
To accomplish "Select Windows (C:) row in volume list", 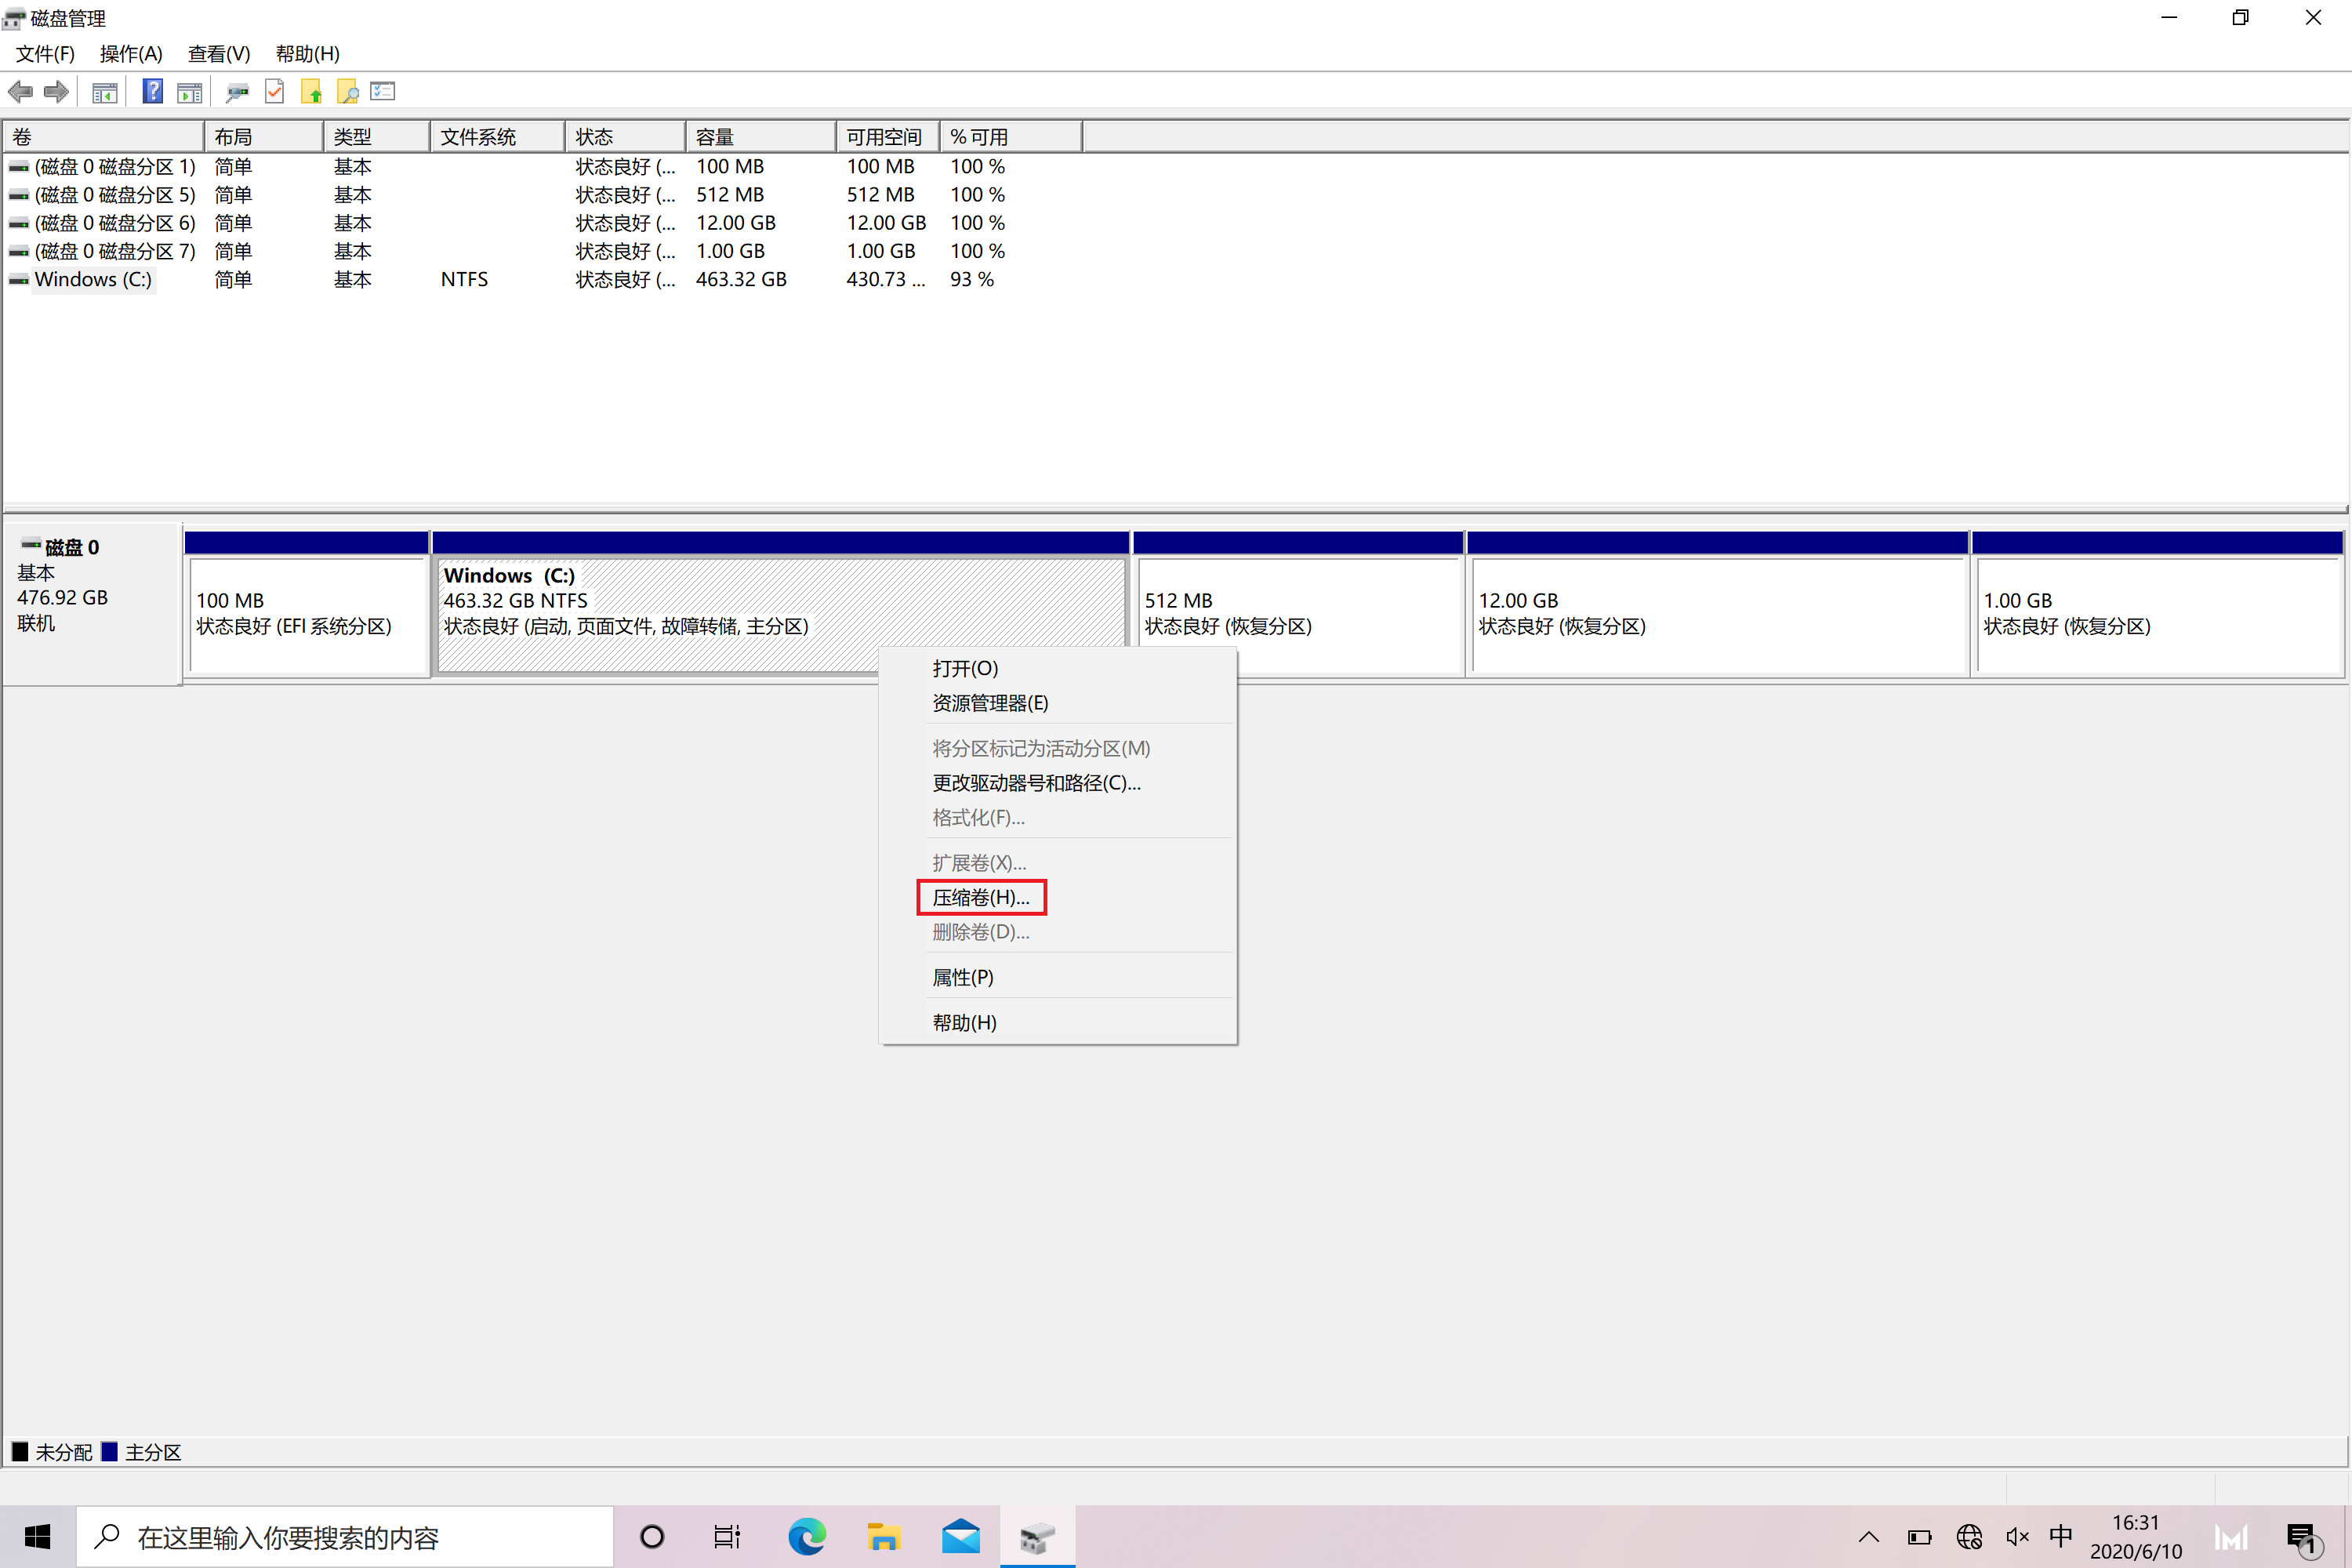I will point(93,279).
